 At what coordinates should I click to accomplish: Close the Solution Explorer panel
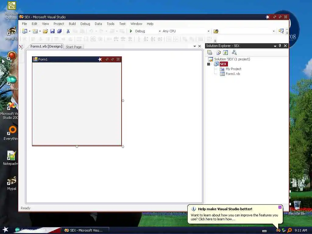coord(285,46)
